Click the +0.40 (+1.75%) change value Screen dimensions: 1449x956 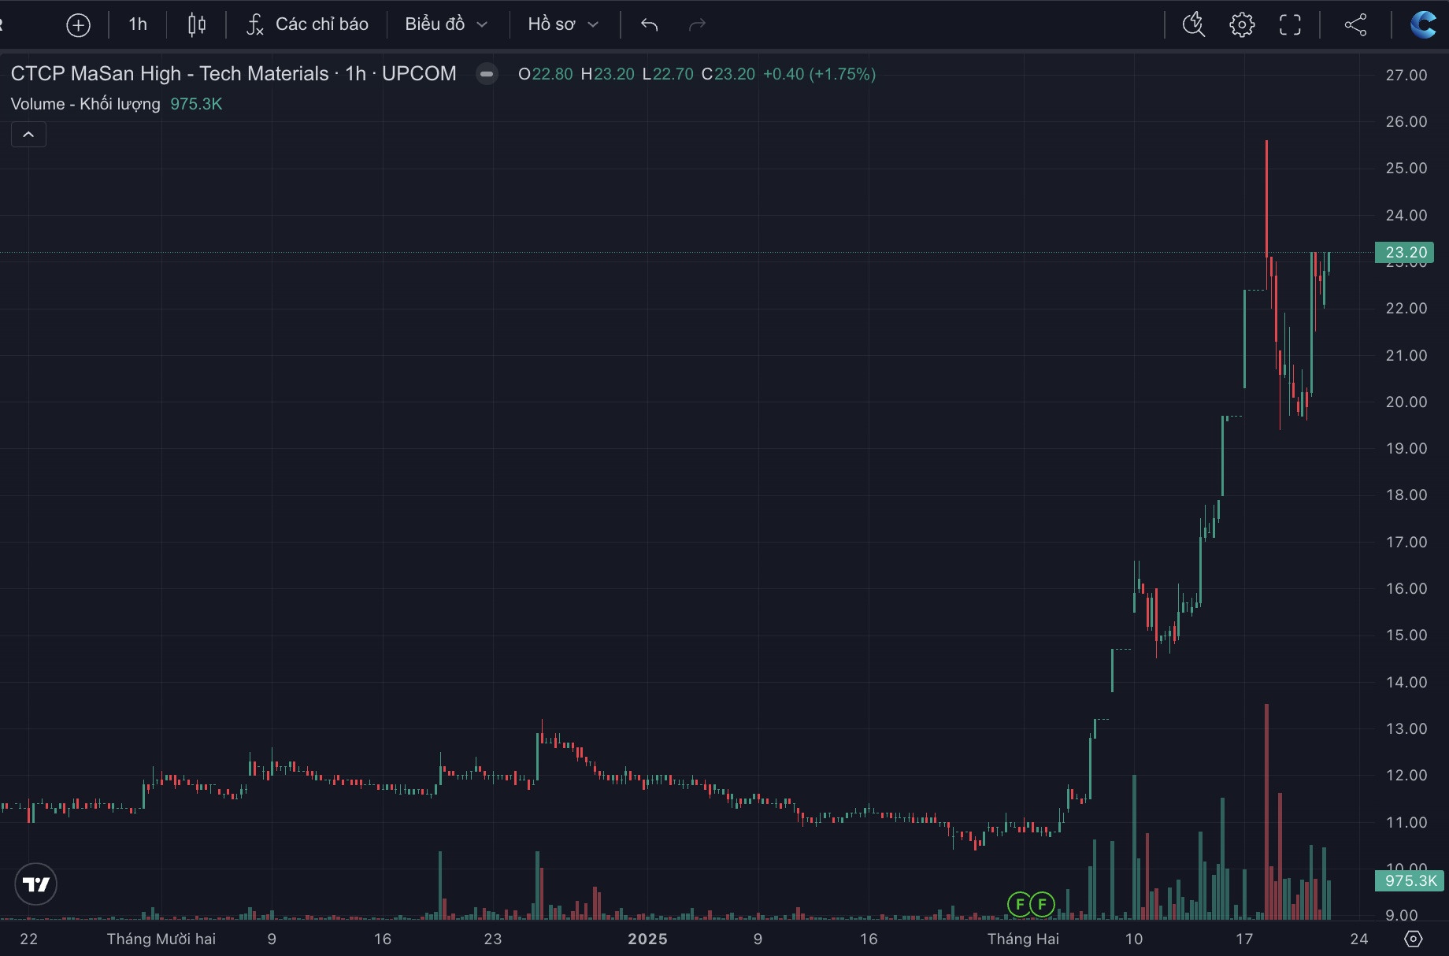(820, 74)
